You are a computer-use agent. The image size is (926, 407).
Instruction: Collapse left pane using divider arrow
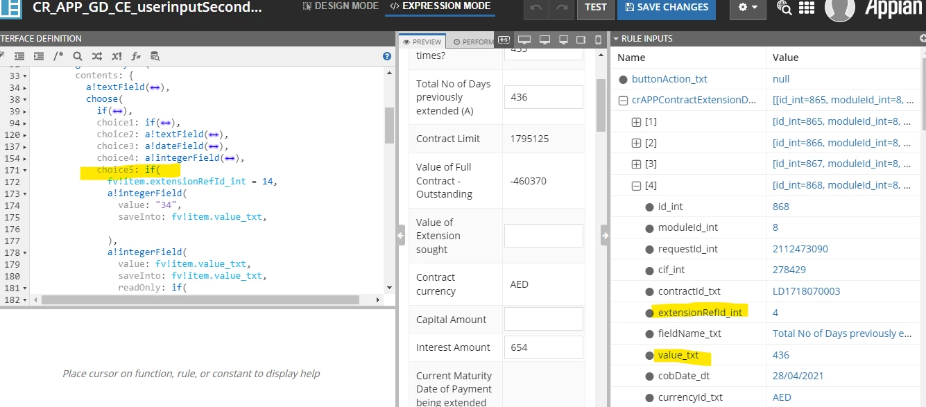point(401,236)
